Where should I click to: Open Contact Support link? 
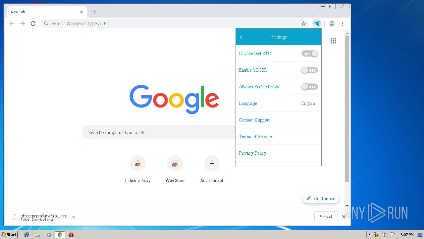click(254, 120)
